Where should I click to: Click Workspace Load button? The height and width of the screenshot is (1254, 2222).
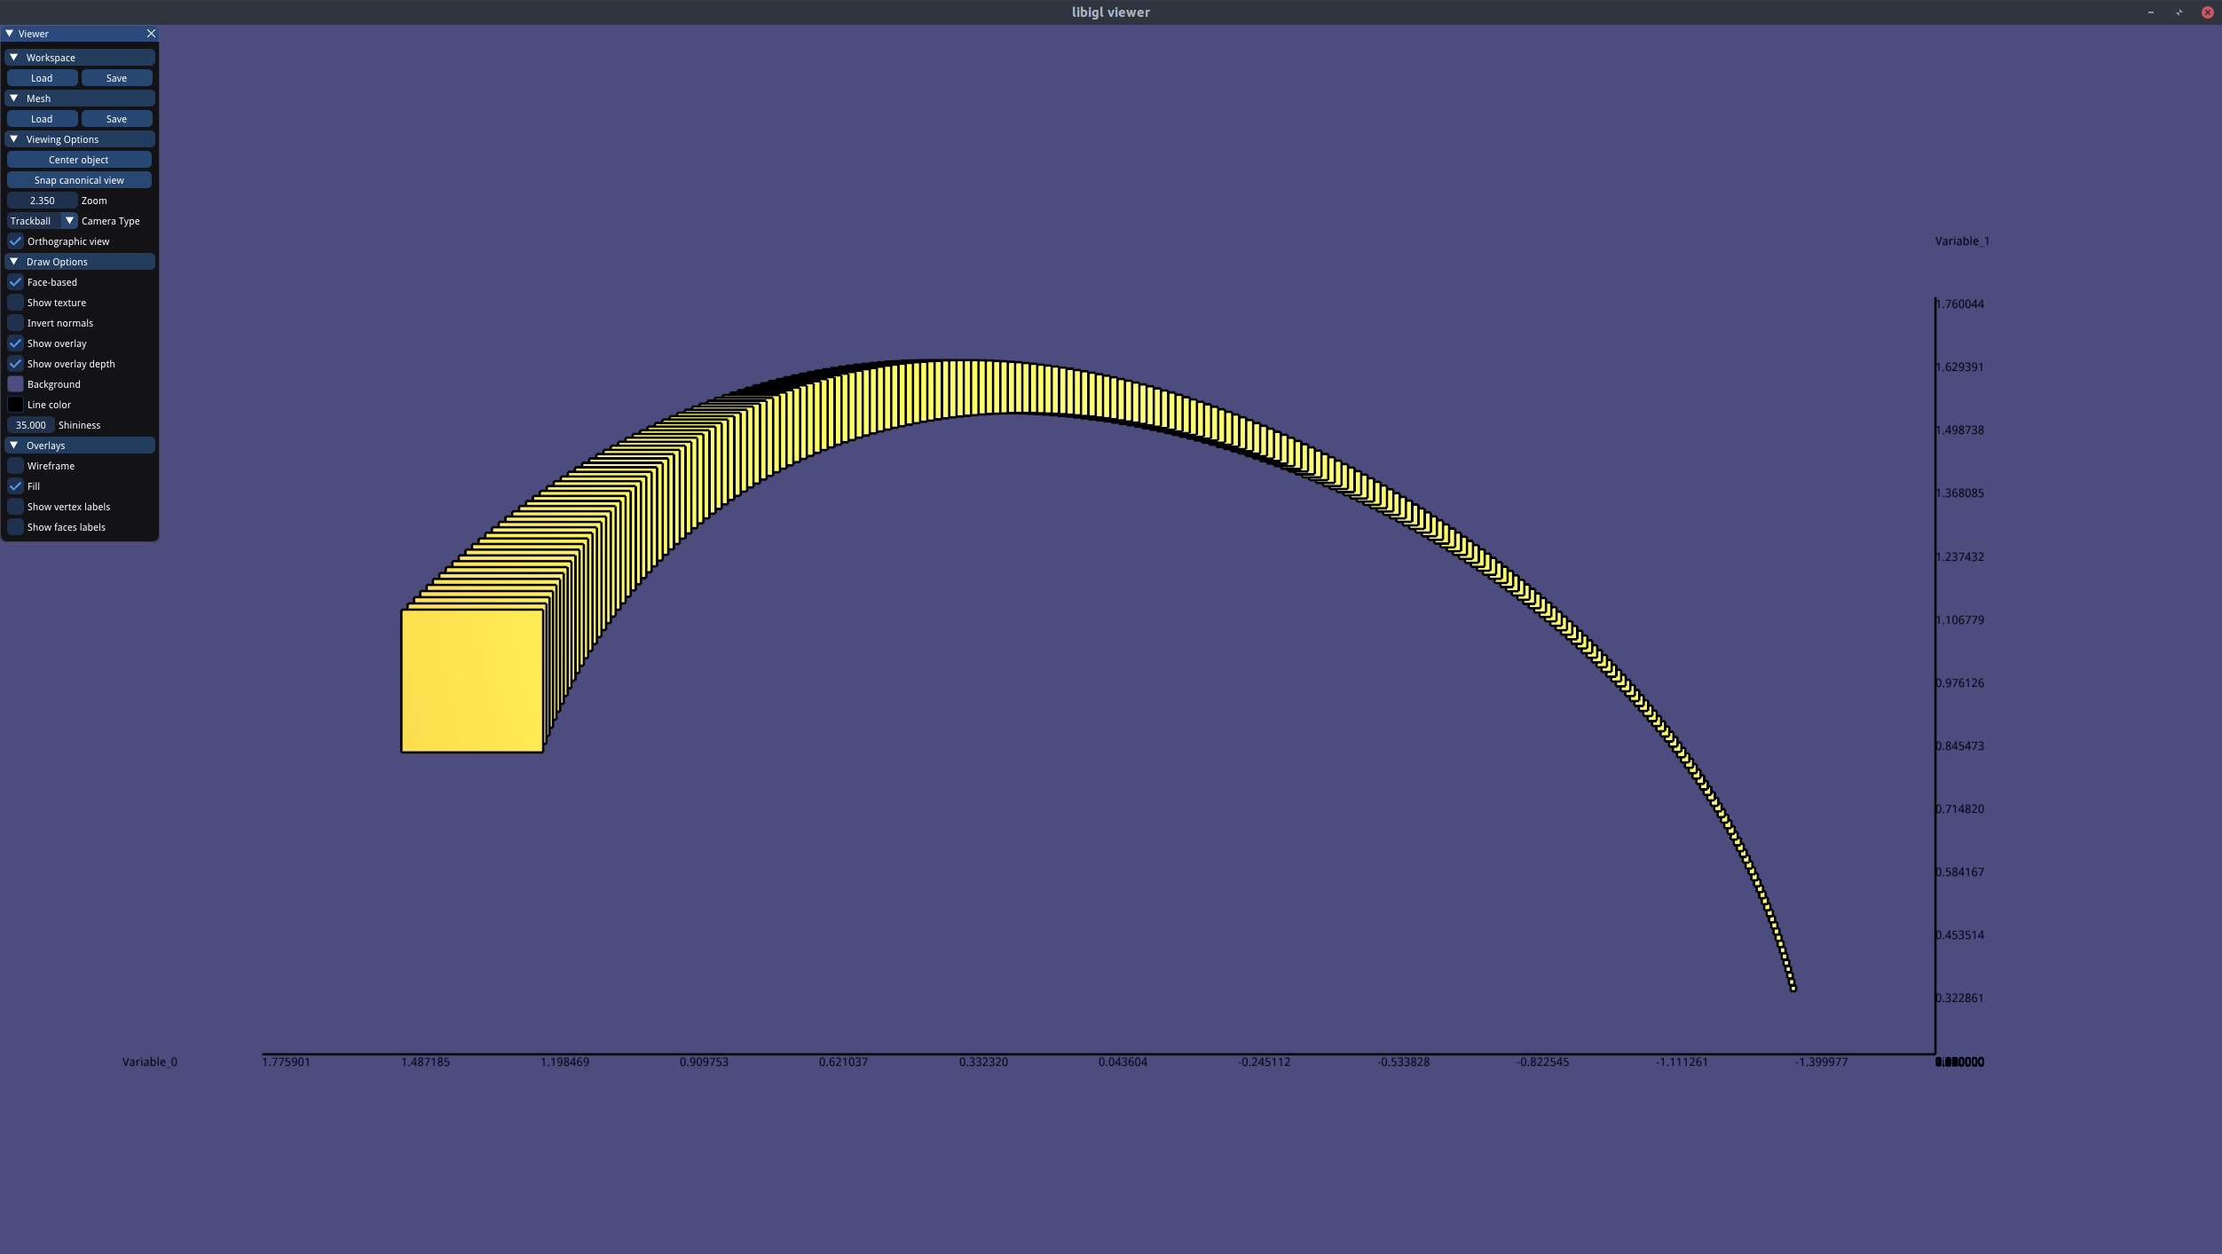click(x=42, y=78)
